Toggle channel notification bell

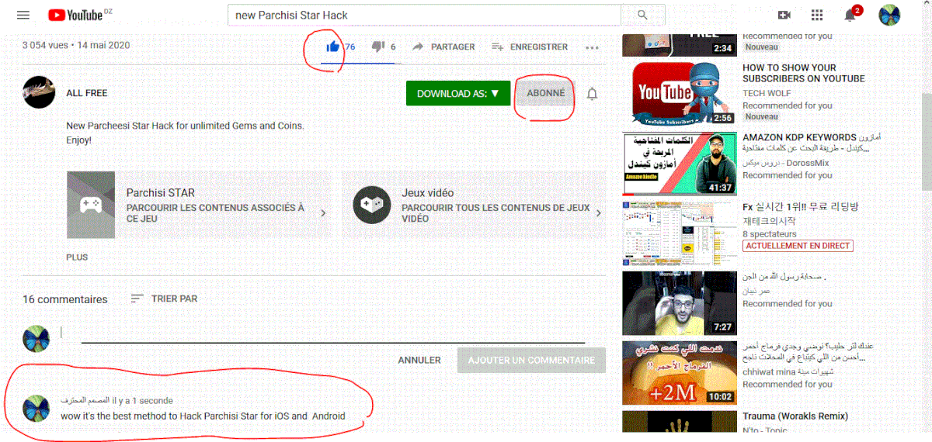(592, 94)
